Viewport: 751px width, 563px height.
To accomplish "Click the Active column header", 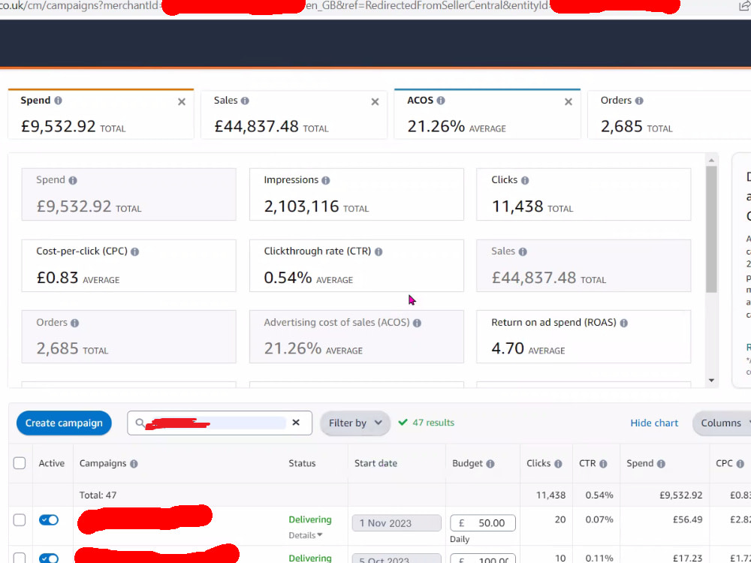I will 52,463.
